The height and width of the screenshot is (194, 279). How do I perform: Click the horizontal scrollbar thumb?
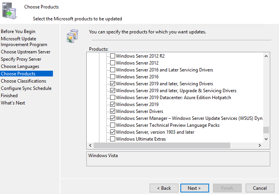pyautogui.click(x=162, y=145)
